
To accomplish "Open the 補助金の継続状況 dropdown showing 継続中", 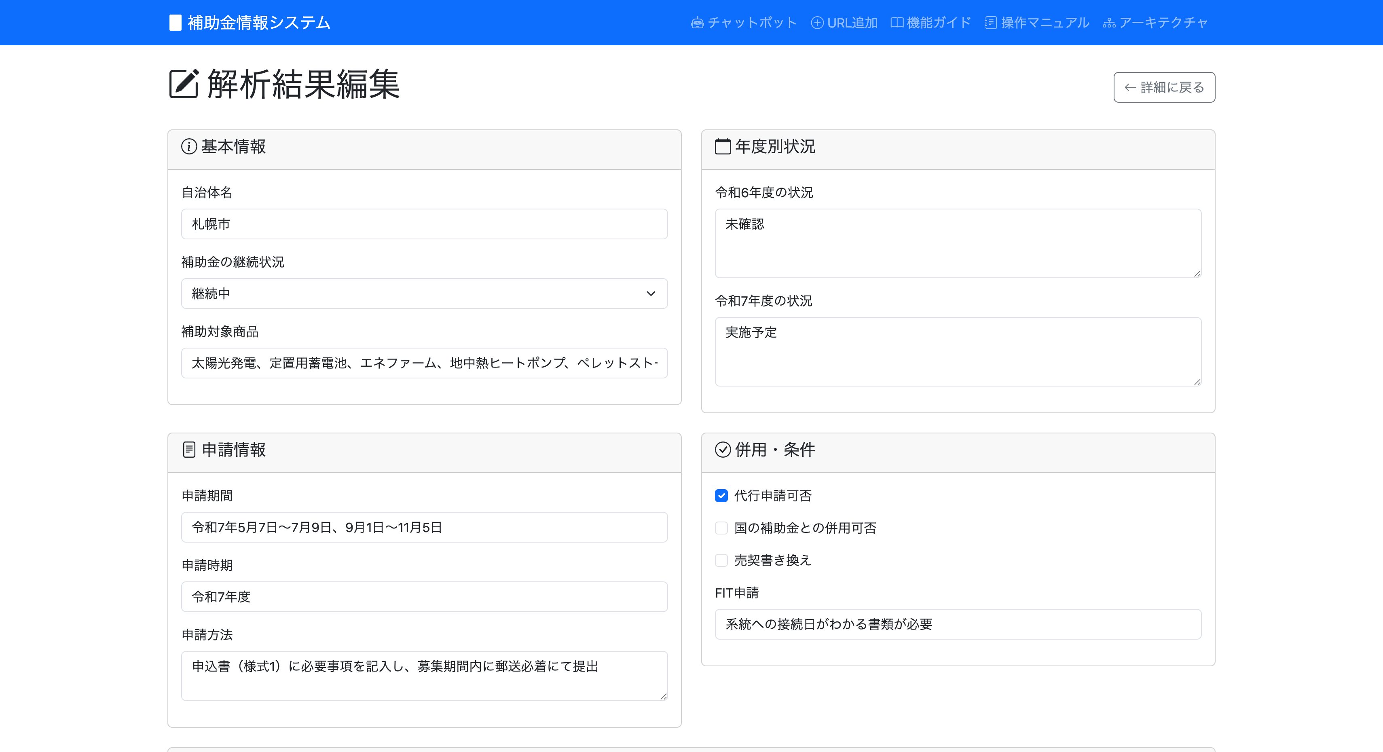I will click(424, 294).
